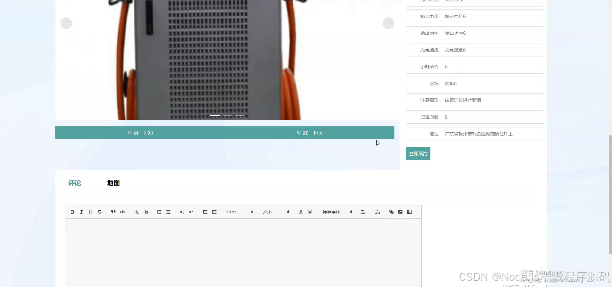Apply Heading 1 style

(x=136, y=212)
